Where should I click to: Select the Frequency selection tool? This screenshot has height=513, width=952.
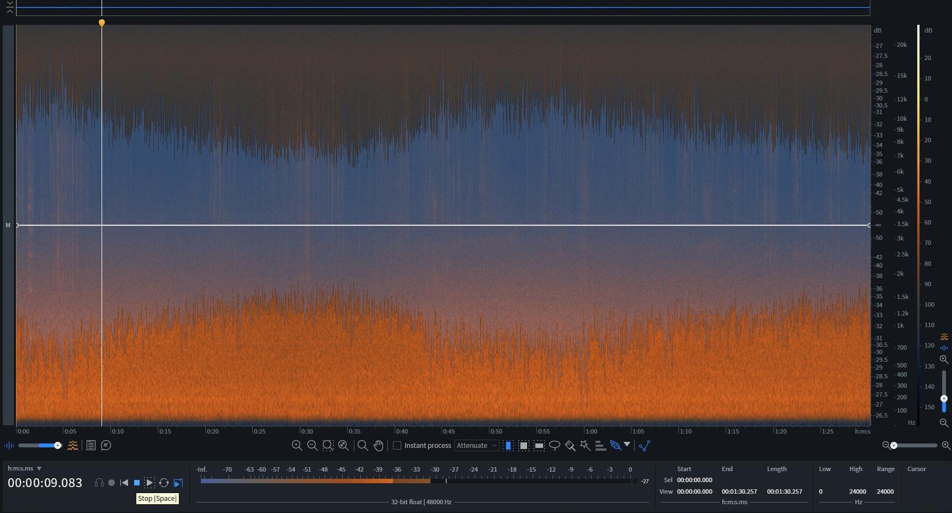point(539,445)
